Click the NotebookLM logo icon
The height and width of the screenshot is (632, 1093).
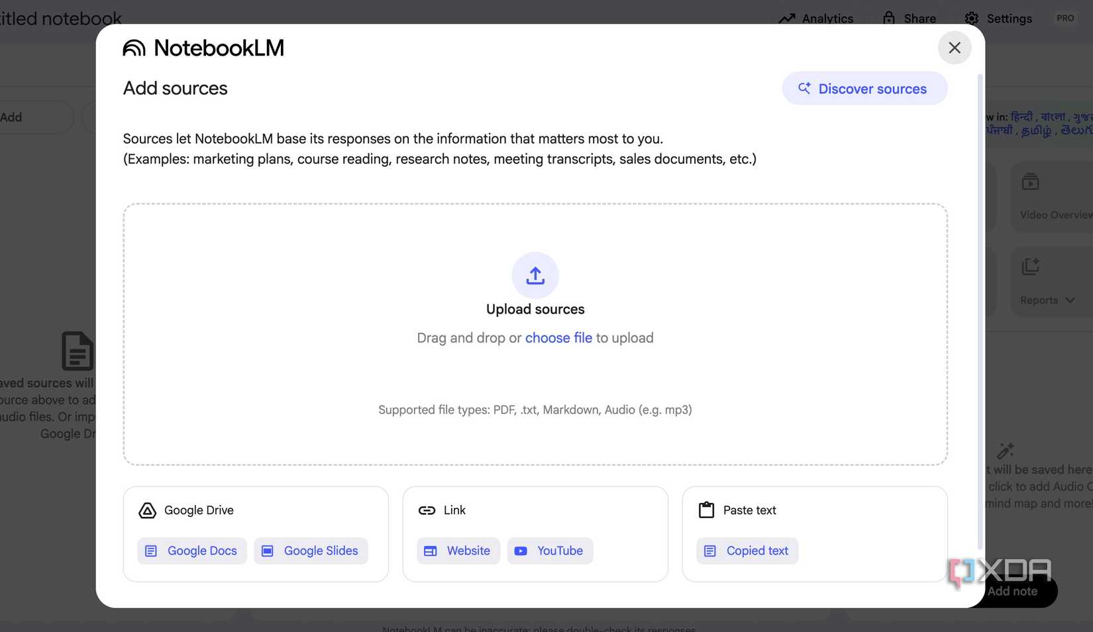(134, 48)
